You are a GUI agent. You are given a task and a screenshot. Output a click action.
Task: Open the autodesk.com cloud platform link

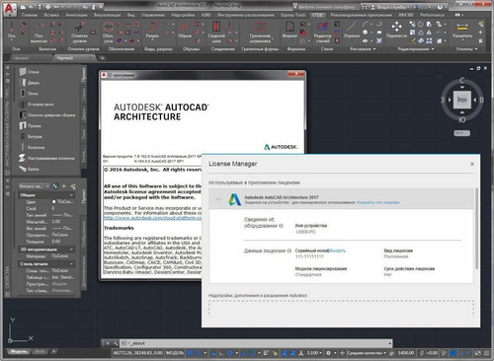(x=152, y=218)
